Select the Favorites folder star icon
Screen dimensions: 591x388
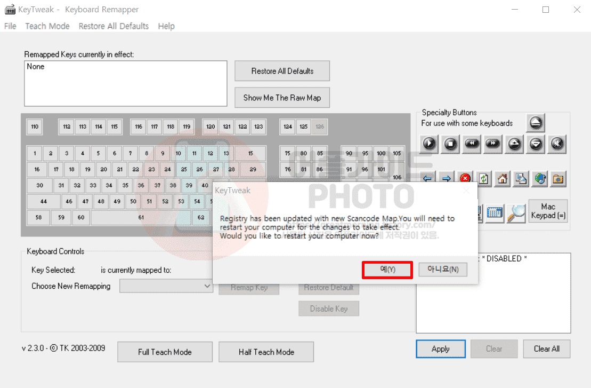click(x=558, y=178)
